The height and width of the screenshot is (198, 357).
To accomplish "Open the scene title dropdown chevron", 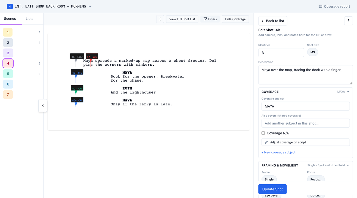I will pyautogui.click(x=90, y=7).
